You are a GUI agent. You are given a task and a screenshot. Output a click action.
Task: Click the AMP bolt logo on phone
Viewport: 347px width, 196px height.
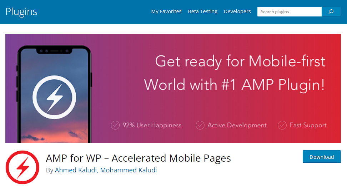pos(54,97)
